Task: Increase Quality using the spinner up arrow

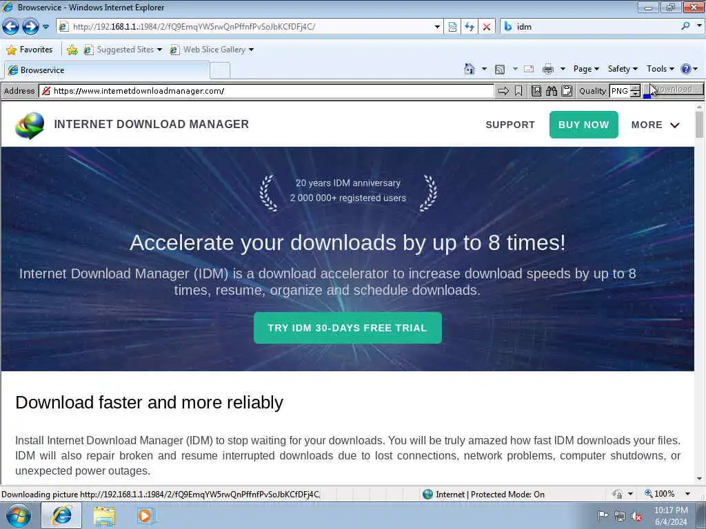Action: pyautogui.click(x=635, y=87)
